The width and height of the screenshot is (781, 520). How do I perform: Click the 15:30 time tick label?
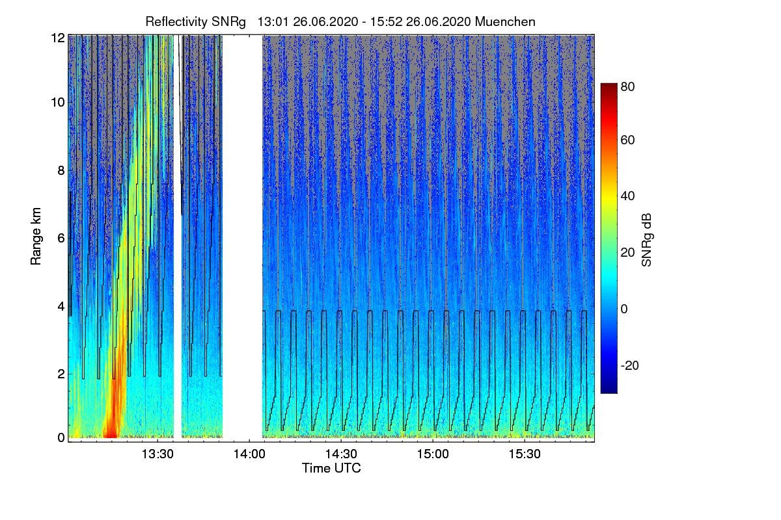coord(525,454)
